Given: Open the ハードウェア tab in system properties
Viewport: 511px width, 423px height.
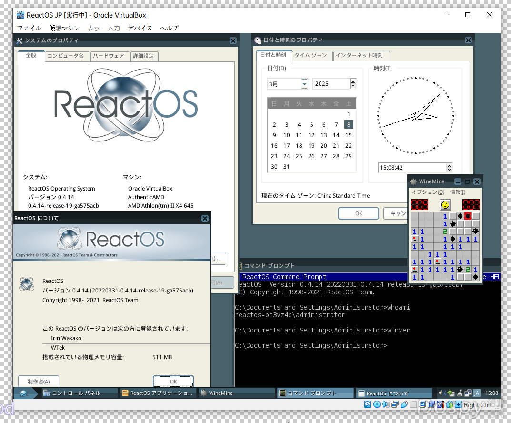Looking at the screenshot, I should [x=108, y=56].
